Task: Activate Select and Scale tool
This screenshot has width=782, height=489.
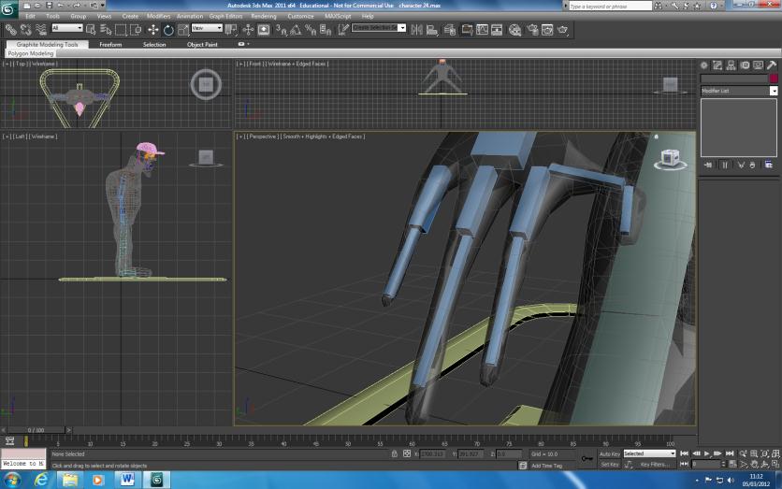Action: 183,30
